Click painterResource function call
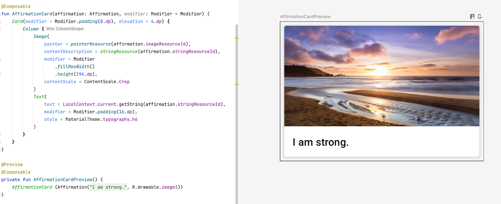 (x=90, y=44)
